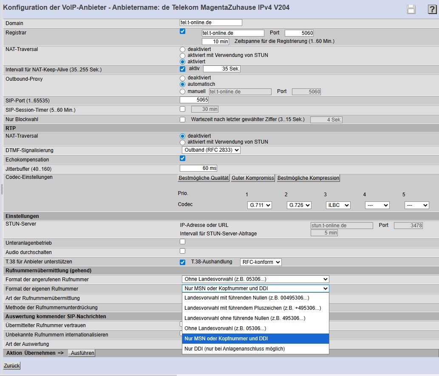The image size is (439, 376).
Task: Open the DTMF-Signalisierung dropdown
Action: click(211, 150)
